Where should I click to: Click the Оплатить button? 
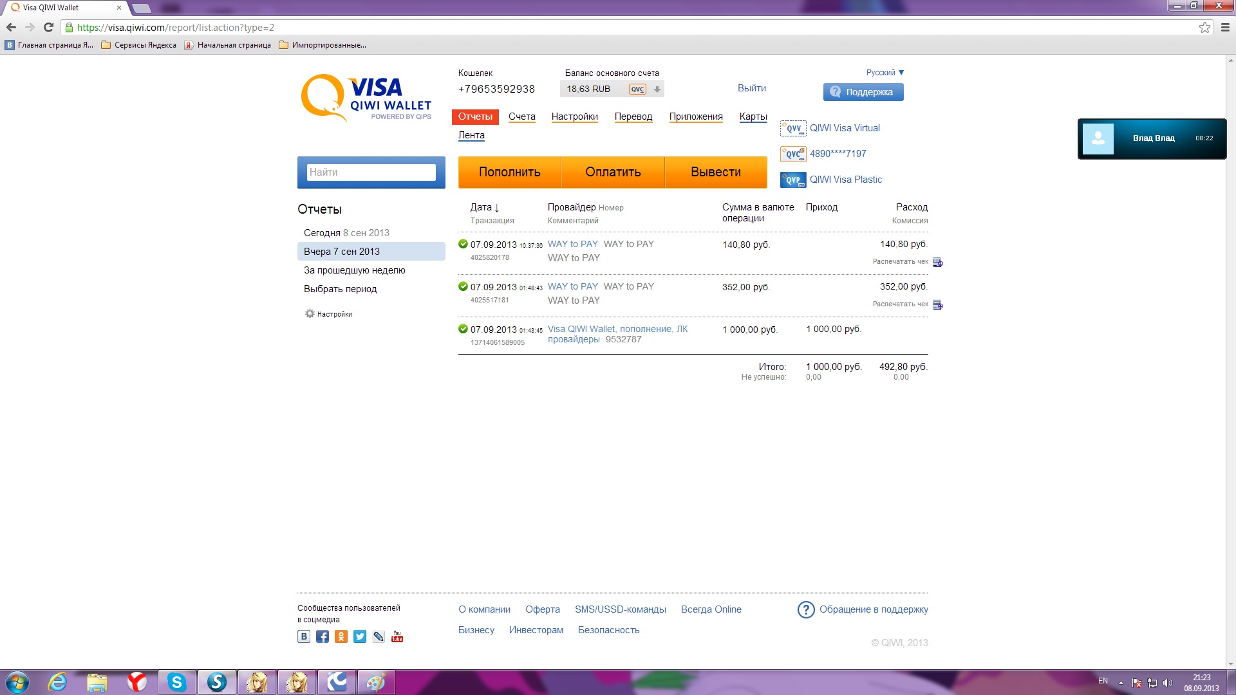coord(613,172)
